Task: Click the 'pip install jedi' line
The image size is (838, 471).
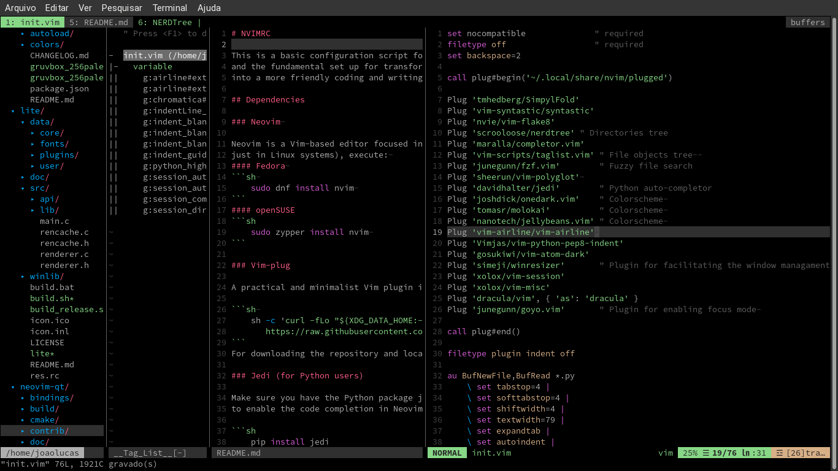Action: 290,442
